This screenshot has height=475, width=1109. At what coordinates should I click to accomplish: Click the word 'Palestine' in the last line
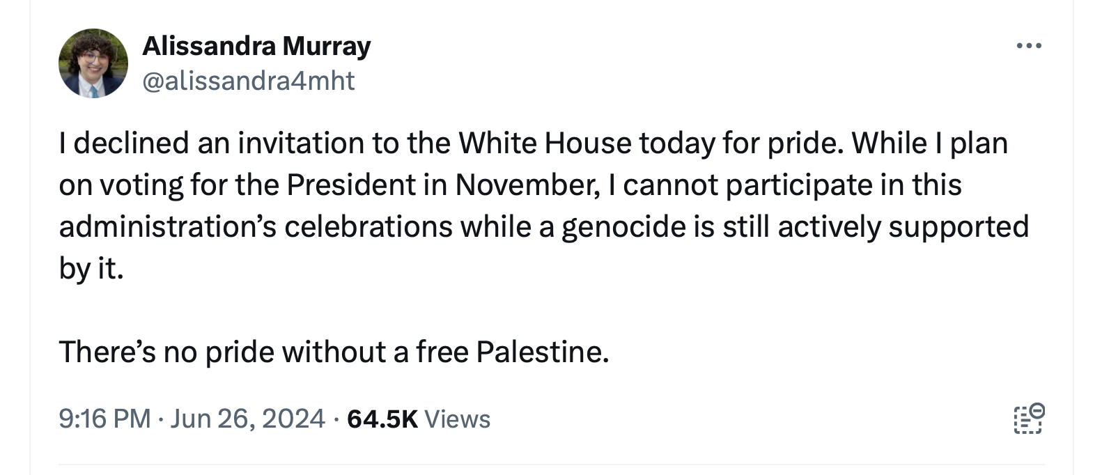click(542, 352)
